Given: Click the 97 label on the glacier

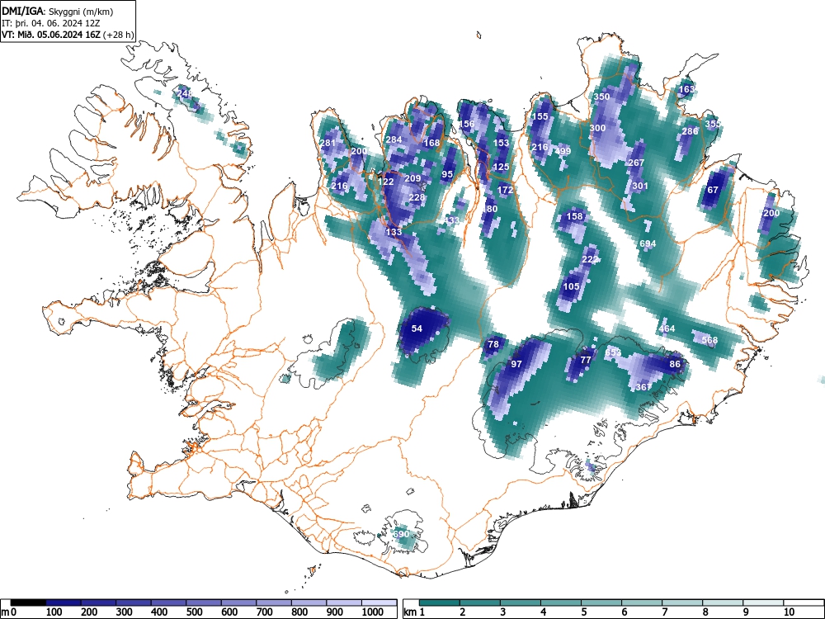Looking at the screenshot, I should click(516, 364).
